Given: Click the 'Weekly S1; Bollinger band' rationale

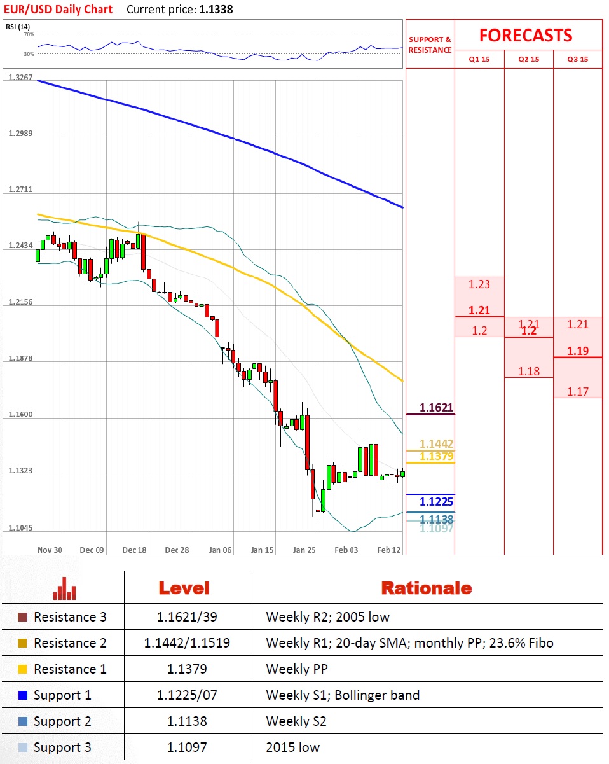Looking at the screenshot, I should pos(343,695).
